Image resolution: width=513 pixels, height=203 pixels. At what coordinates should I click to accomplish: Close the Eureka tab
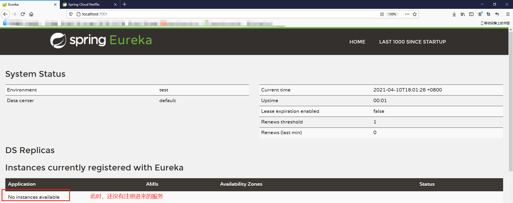pyautogui.click(x=55, y=5)
